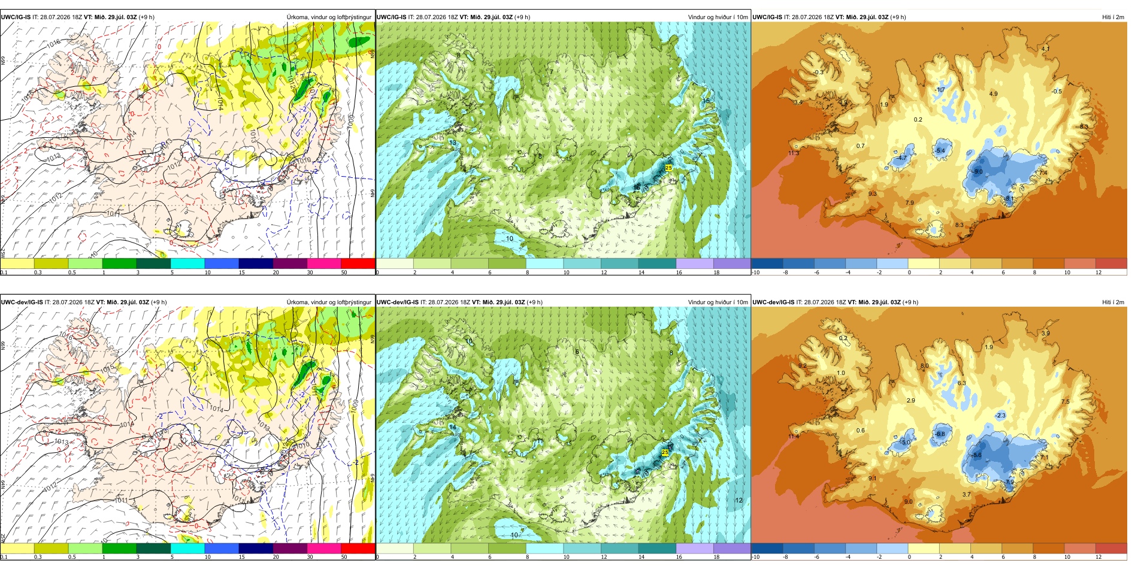
Task: Click the 4.1 label on top temperature map
Action: tap(1045, 49)
